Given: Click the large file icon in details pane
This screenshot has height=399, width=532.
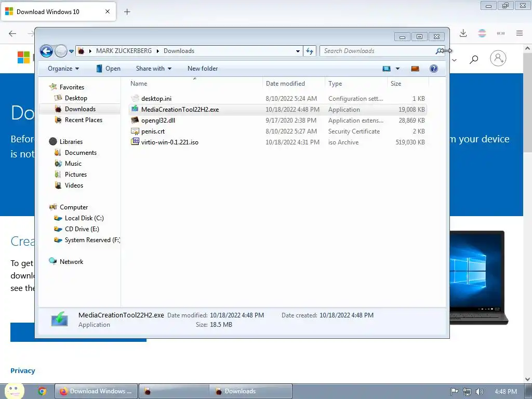Looking at the screenshot, I should pos(59,320).
